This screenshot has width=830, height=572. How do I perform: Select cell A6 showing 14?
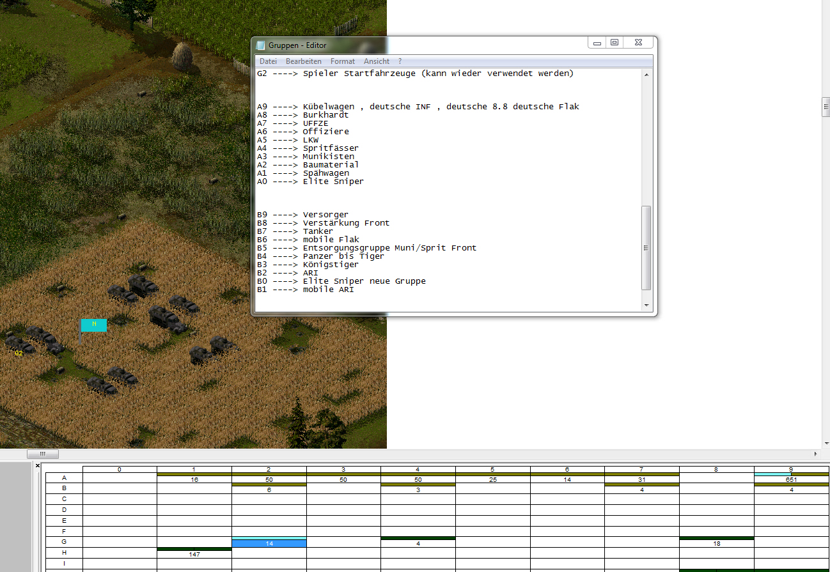pyautogui.click(x=567, y=479)
